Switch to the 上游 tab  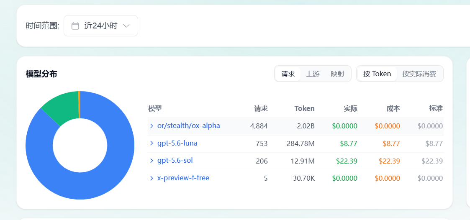click(x=313, y=74)
